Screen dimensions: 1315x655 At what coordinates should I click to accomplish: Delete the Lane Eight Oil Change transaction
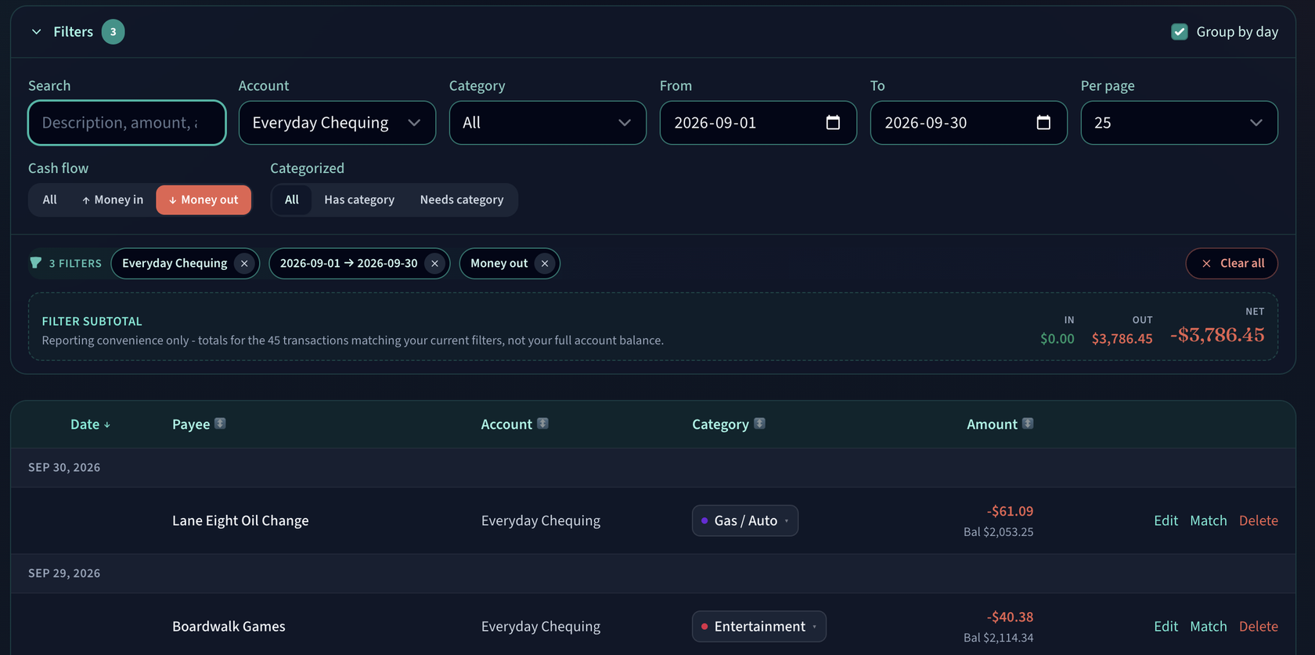[1259, 521]
